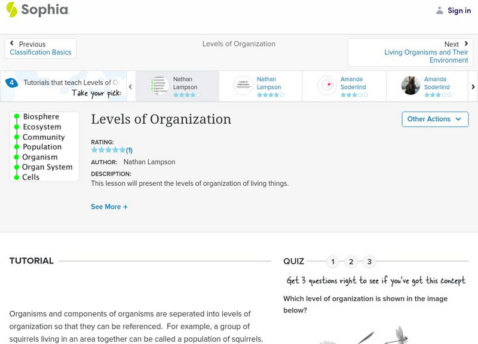The width and height of the screenshot is (478, 344).
Task: Expand description with See More +
Action: (x=109, y=207)
